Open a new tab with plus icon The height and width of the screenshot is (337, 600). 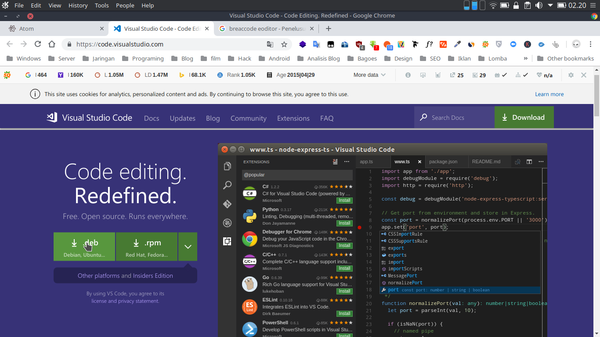(328, 29)
